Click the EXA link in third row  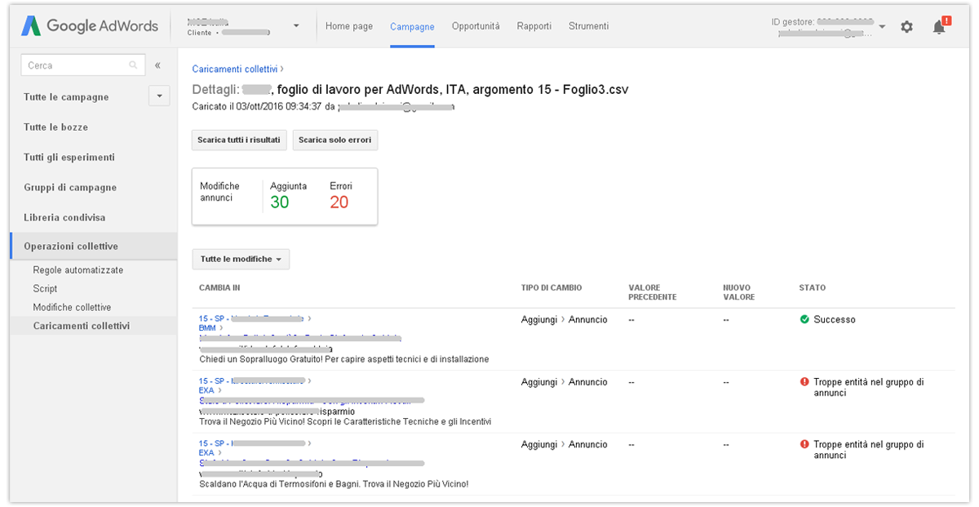point(206,452)
